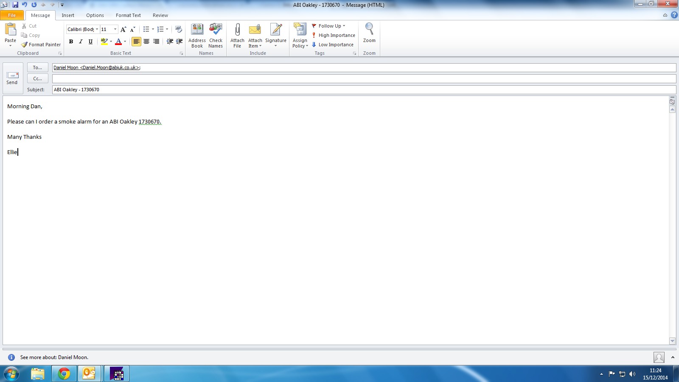Switch to the Options tab

point(95,15)
